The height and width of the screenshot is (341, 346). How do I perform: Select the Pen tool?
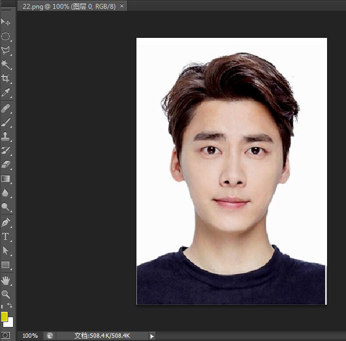[5, 222]
